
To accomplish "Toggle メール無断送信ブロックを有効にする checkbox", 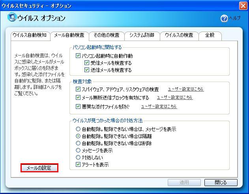I will 78,97.
